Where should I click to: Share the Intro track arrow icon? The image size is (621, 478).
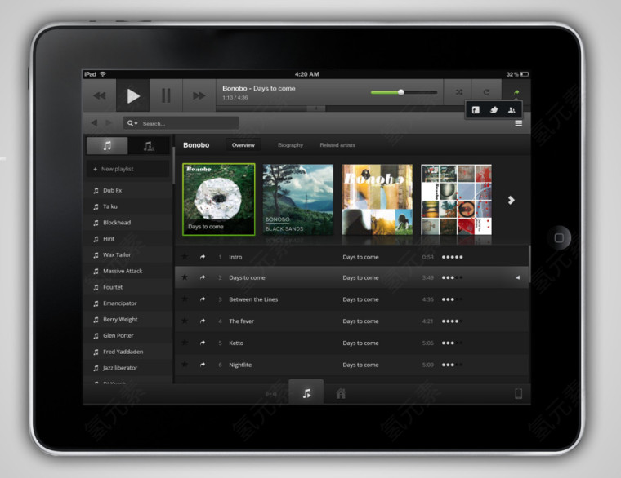pyautogui.click(x=203, y=257)
